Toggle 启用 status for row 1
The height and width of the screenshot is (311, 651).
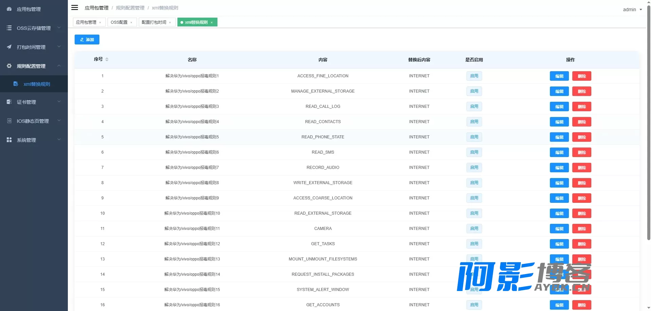click(474, 76)
